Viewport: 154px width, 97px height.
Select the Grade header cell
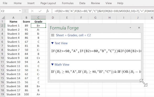38,21
